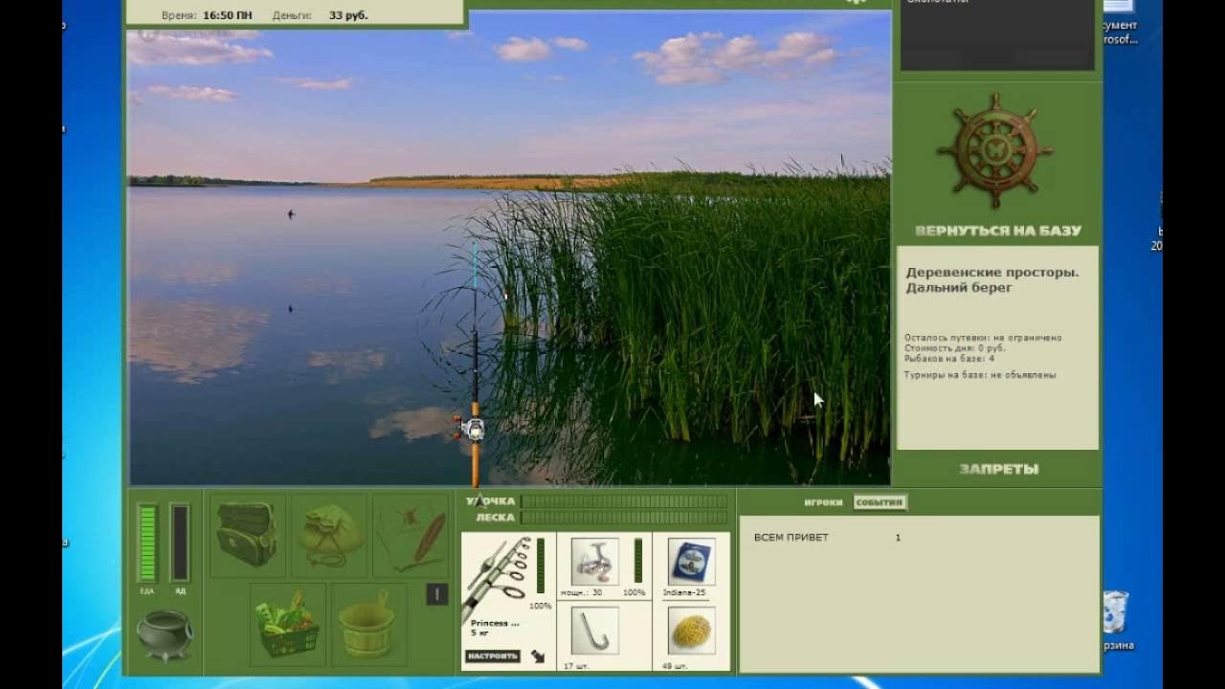Click the Деньги 33 руб. money readout
The width and height of the screenshot is (1225, 689).
[x=320, y=16]
